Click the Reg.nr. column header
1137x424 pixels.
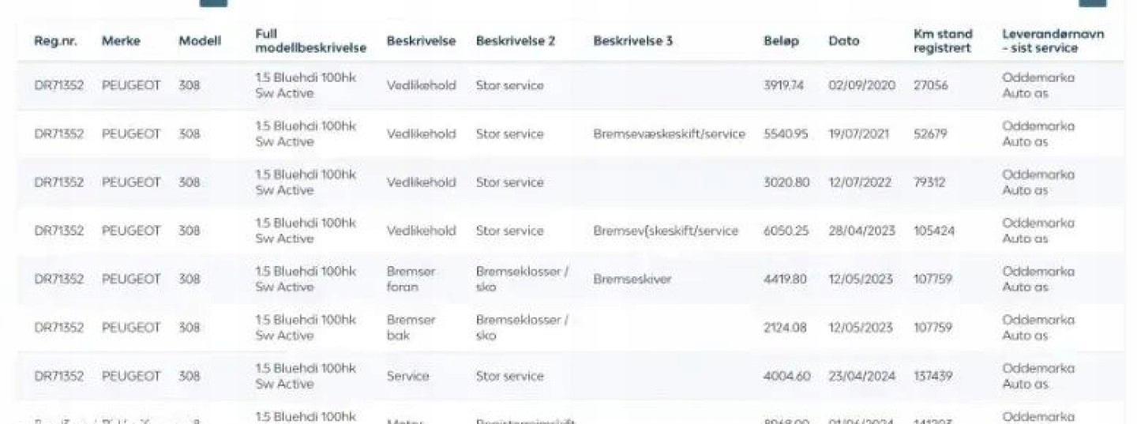pyautogui.click(x=55, y=41)
